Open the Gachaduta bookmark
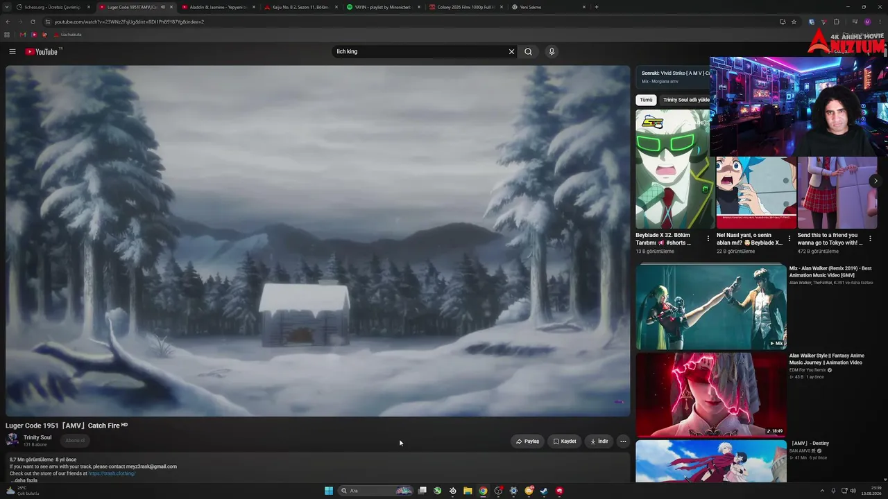 pos(67,35)
